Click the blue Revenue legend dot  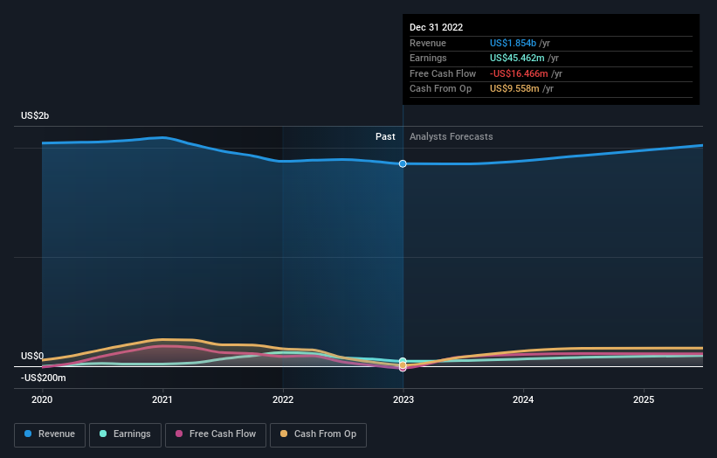[x=28, y=434]
